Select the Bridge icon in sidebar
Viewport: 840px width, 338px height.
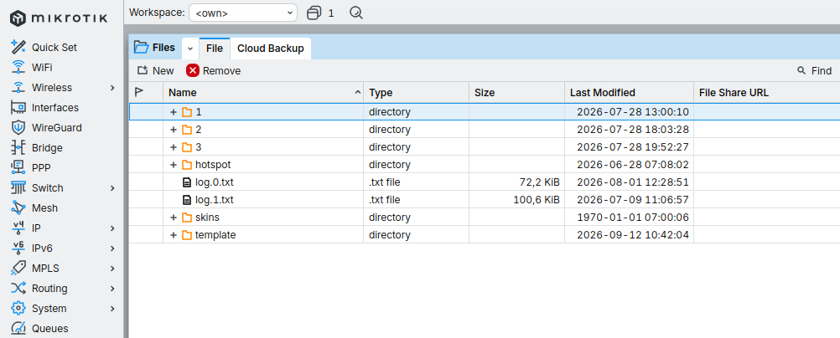pos(18,147)
